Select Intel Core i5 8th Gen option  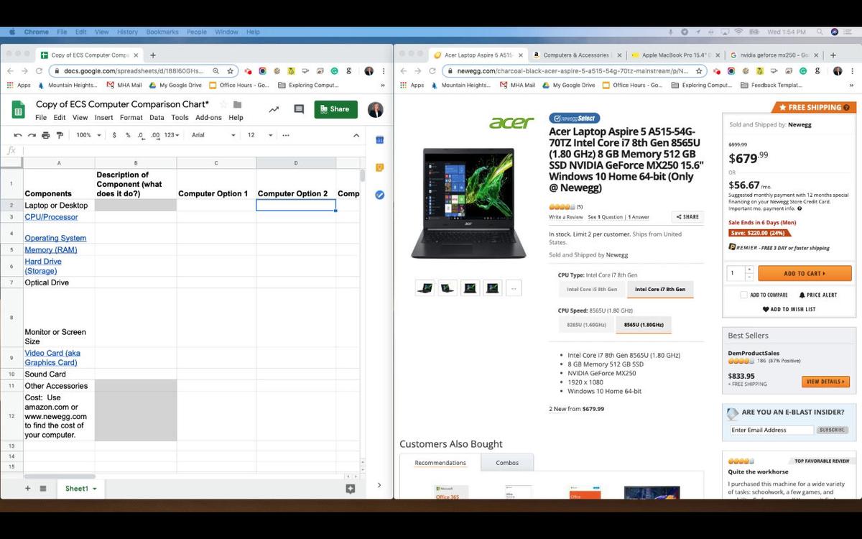(x=592, y=290)
